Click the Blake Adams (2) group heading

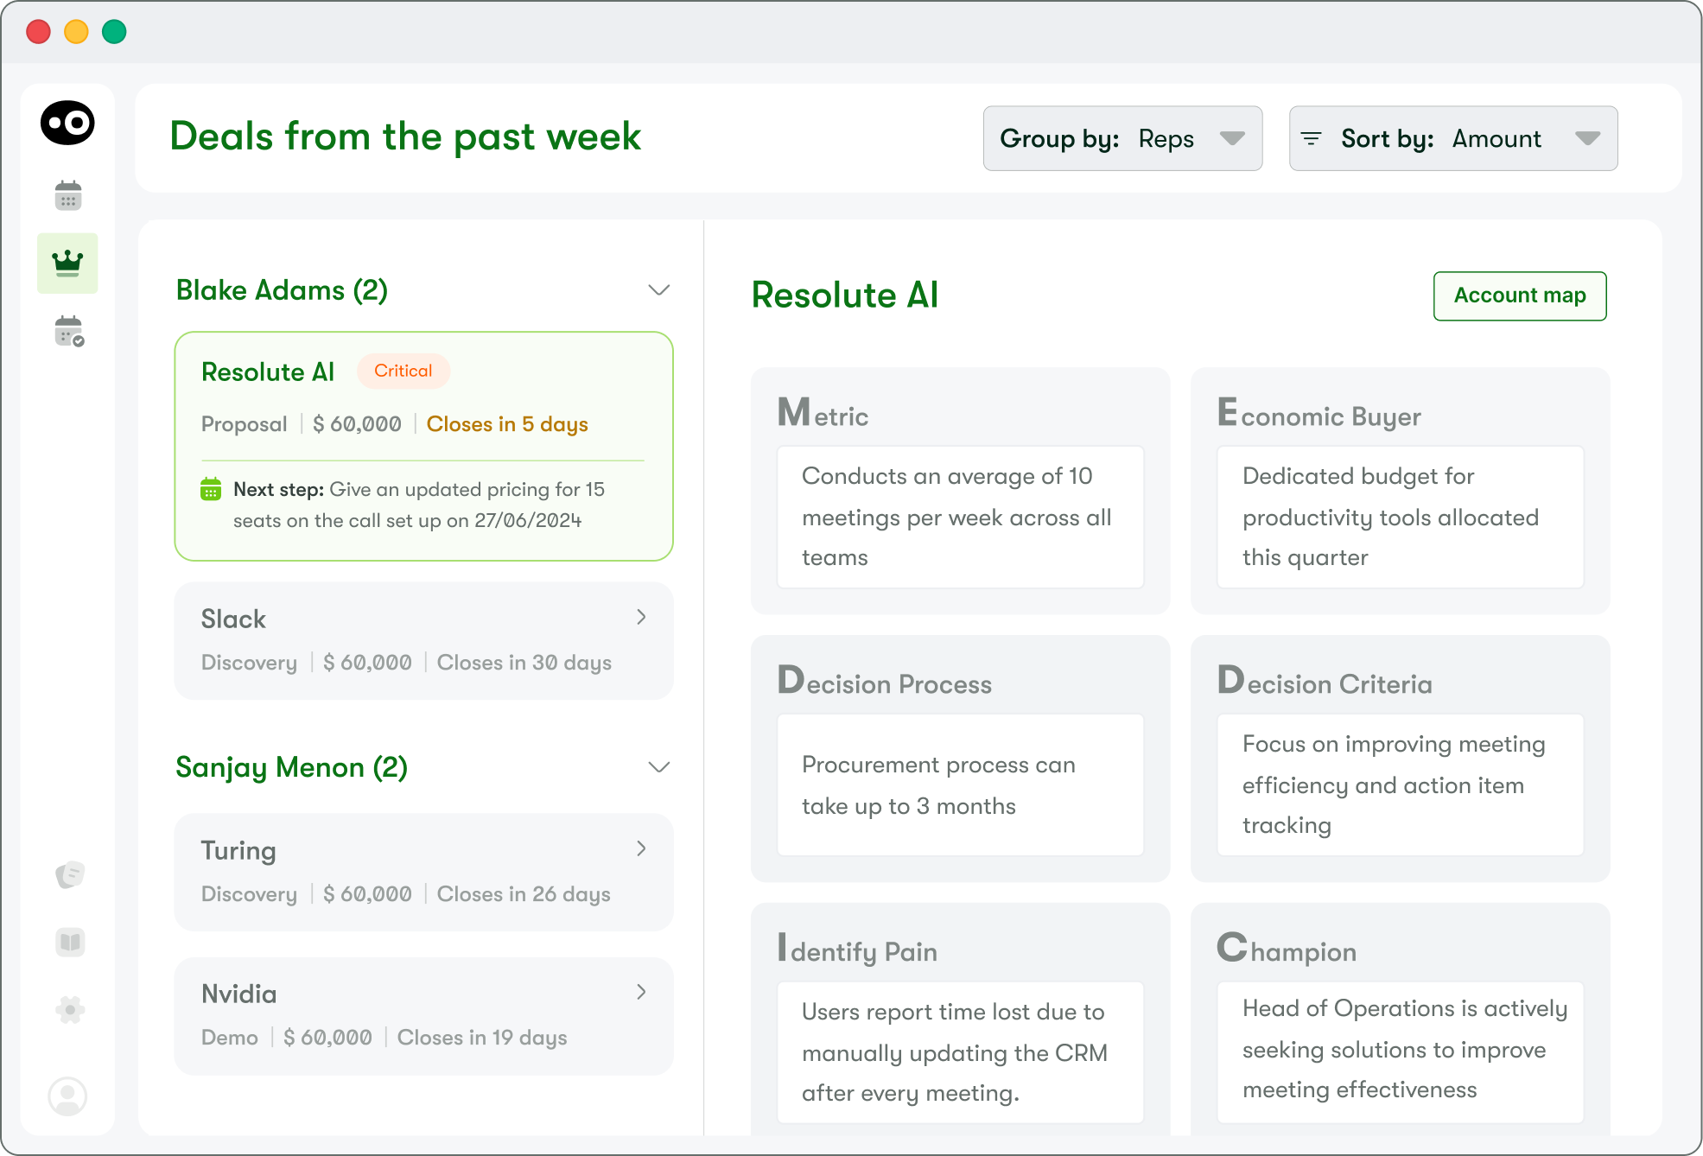point(282,290)
